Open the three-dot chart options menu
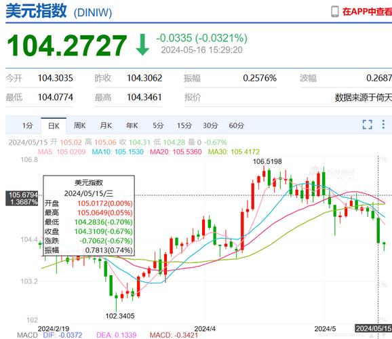This screenshot has width=392, height=339. (x=383, y=124)
